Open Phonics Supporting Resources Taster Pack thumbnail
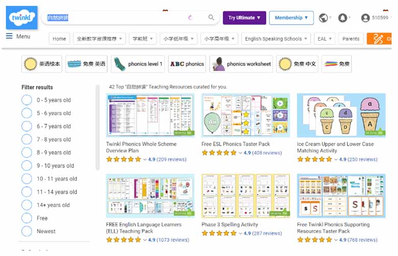 341,196
